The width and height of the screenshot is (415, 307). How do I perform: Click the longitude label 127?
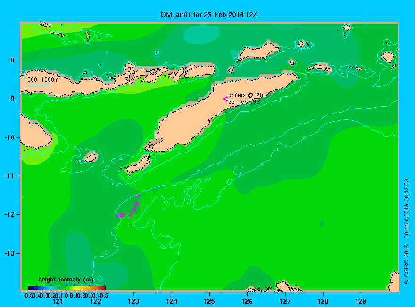point(285,301)
